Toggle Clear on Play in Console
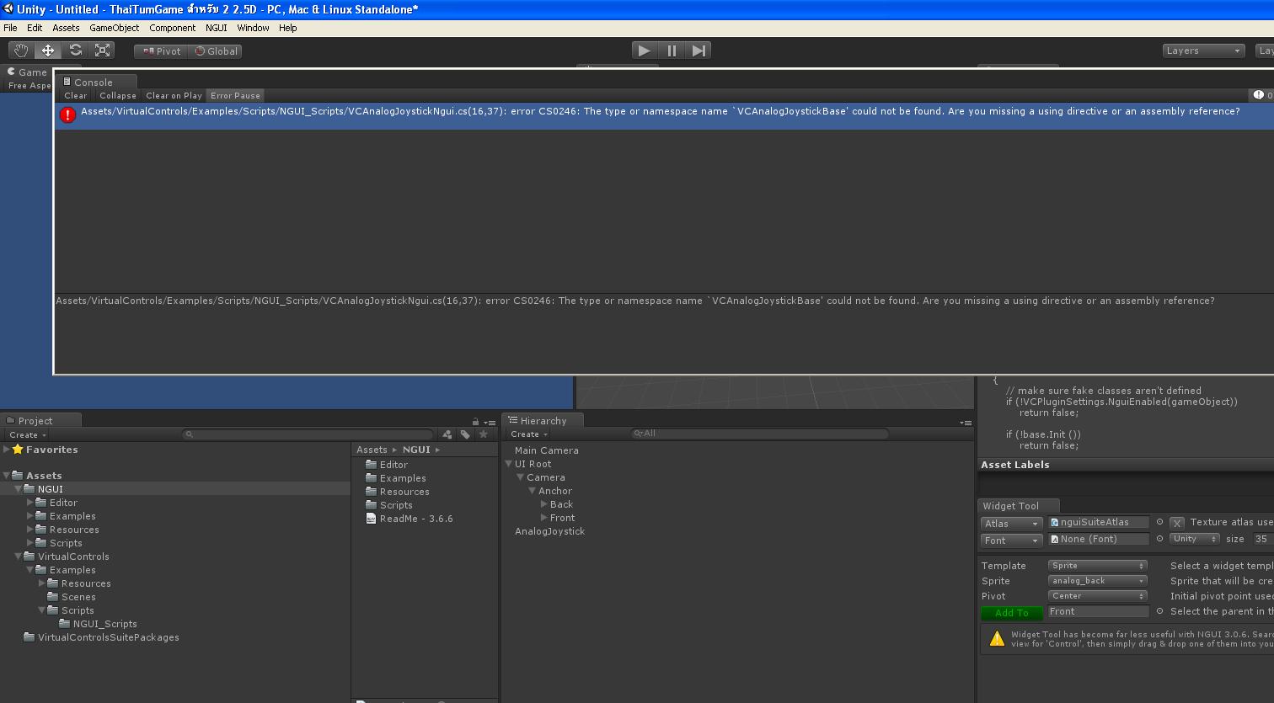This screenshot has width=1274, height=703. pos(174,96)
